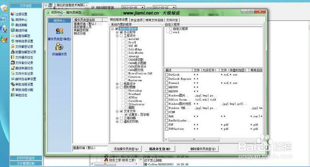Open 规则中心 from the sidebar list
Image resolution: width=310 pixels, height=167 pixels.
21,20
